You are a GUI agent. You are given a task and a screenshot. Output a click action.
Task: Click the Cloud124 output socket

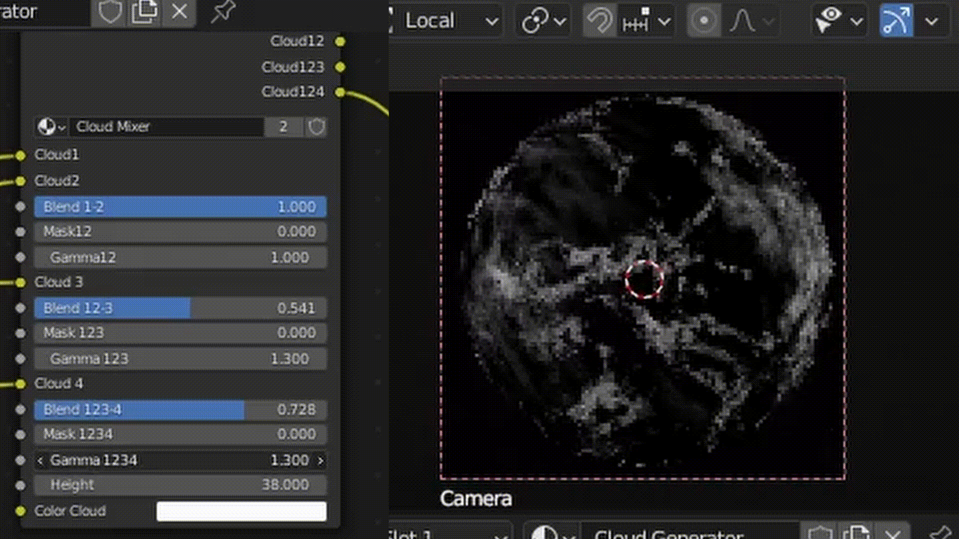340,92
